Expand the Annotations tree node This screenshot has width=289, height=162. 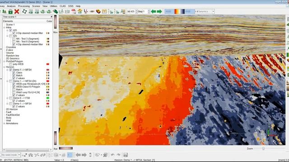tap(4, 123)
